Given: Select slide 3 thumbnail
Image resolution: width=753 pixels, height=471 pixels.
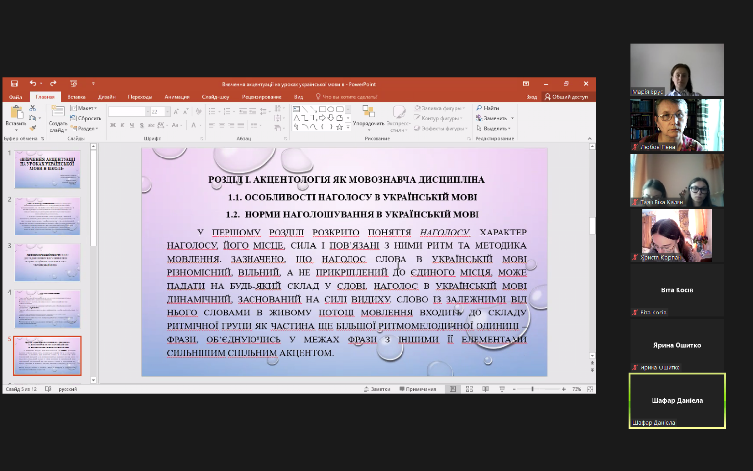Looking at the screenshot, I should (x=47, y=262).
